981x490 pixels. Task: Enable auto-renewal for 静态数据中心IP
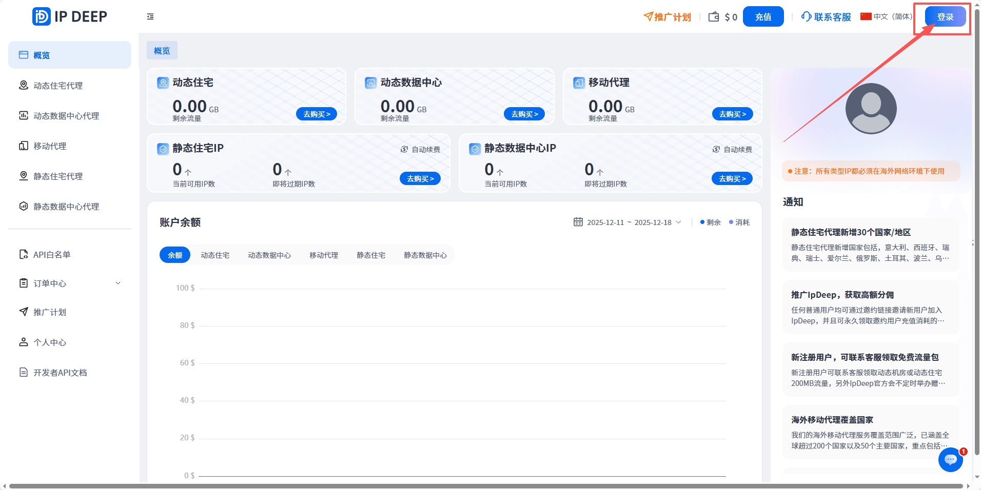(x=732, y=149)
